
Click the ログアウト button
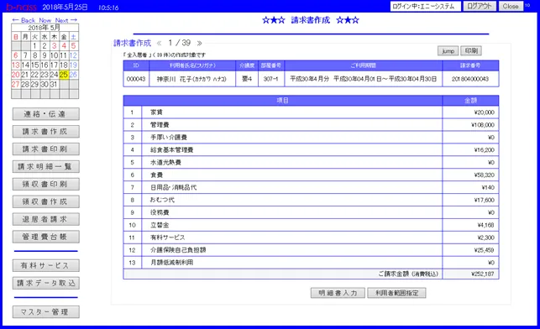coord(480,6)
